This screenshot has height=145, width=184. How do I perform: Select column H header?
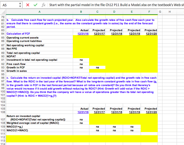click(170, 12)
